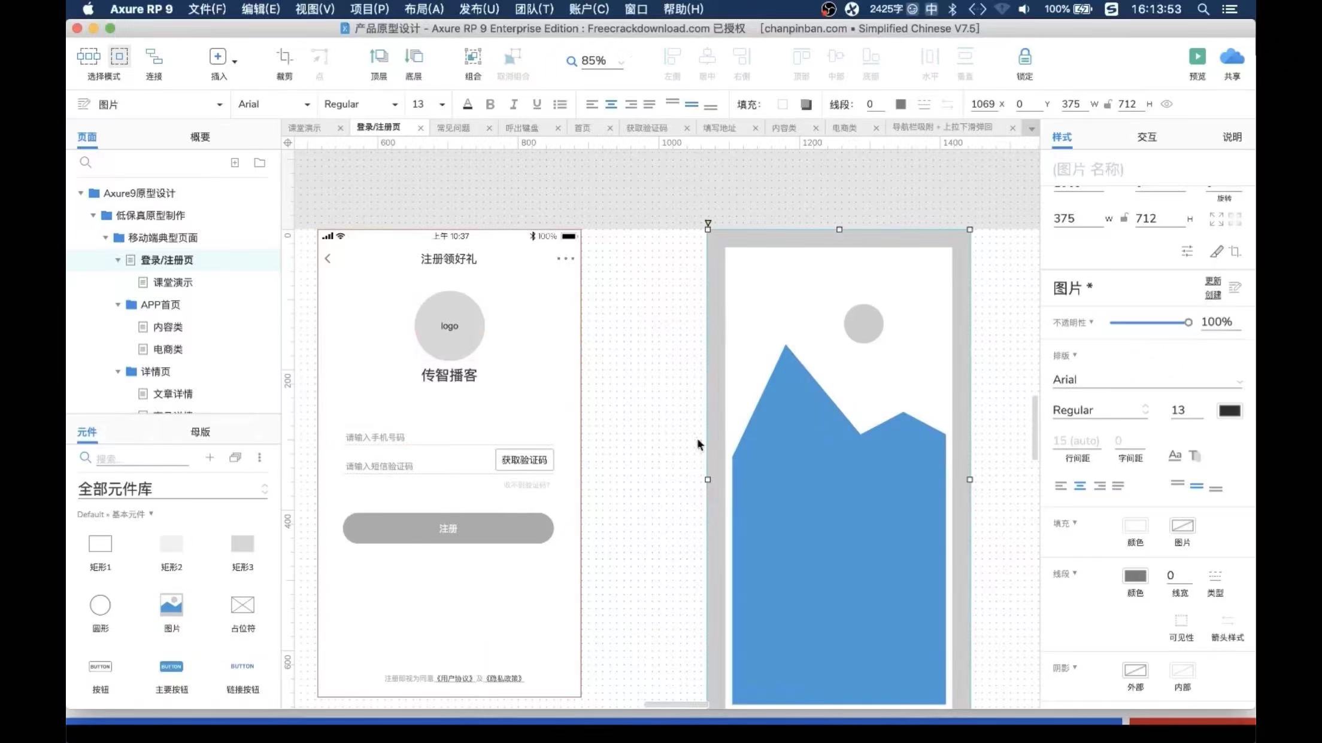
Task: Click the Share cloud icon
Action: [x=1232, y=57]
